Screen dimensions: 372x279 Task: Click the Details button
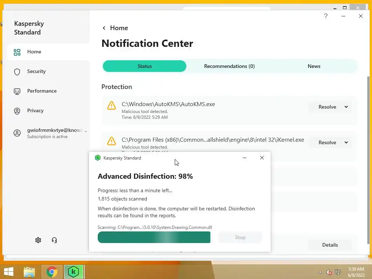tap(330, 245)
